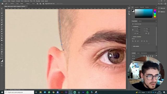Select the Lasso tool
The image size is (167, 94).
tap(2, 13)
